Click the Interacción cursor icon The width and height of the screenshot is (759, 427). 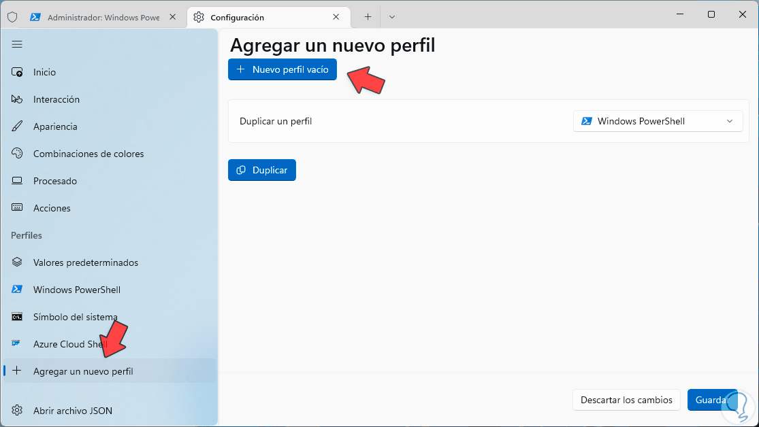click(17, 99)
